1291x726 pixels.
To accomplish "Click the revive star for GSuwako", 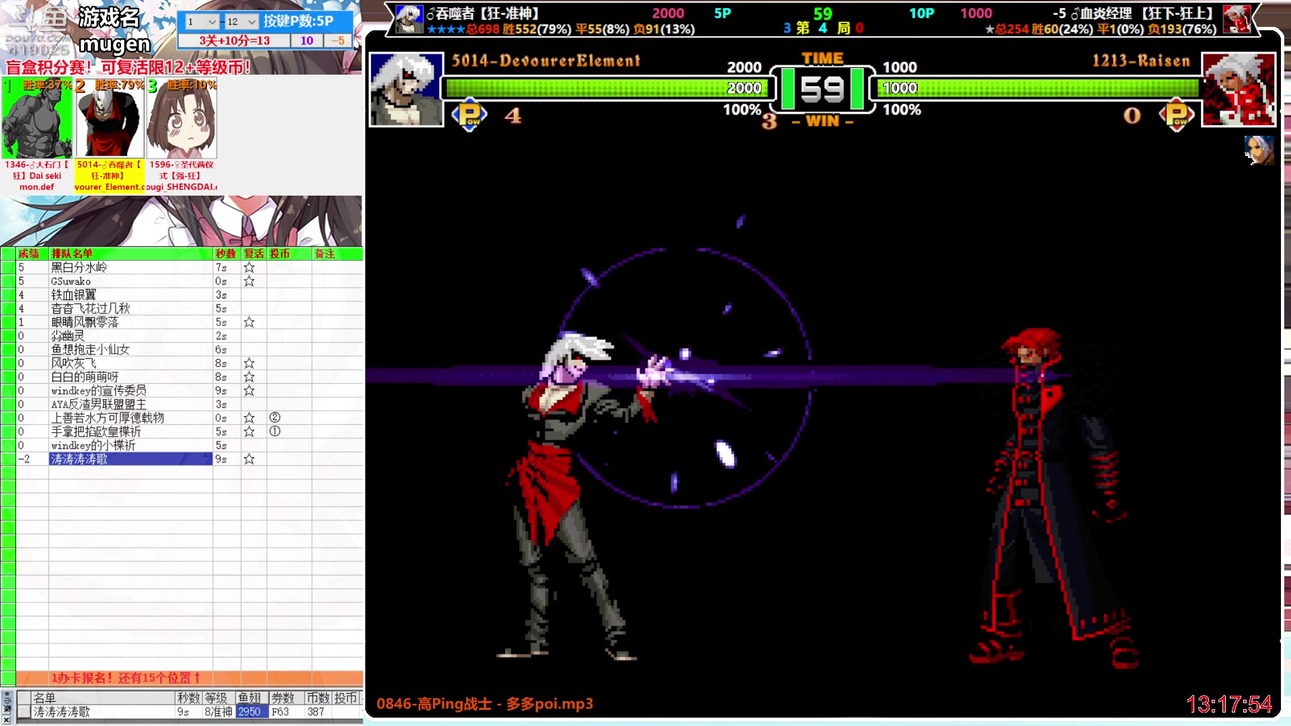I will coord(249,281).
